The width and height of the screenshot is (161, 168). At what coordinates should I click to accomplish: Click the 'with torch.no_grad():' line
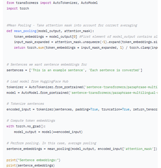[26, 126]
